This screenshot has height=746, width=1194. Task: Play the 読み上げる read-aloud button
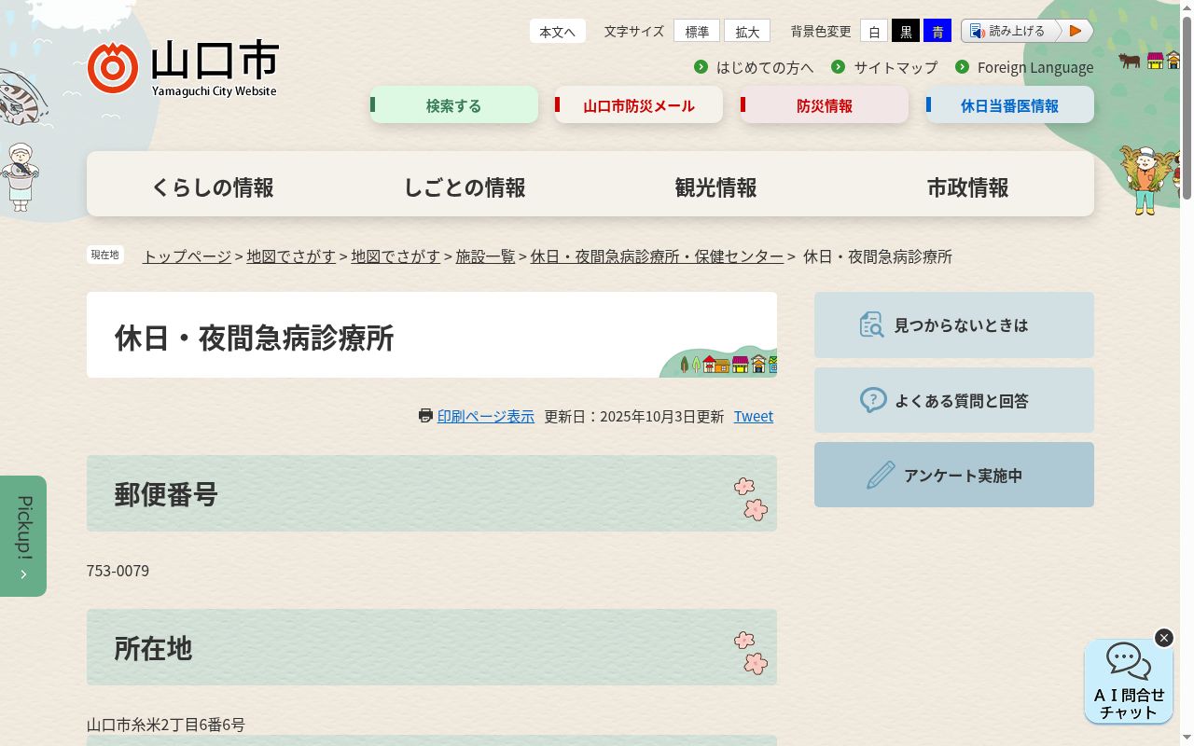coord(1076,31)
